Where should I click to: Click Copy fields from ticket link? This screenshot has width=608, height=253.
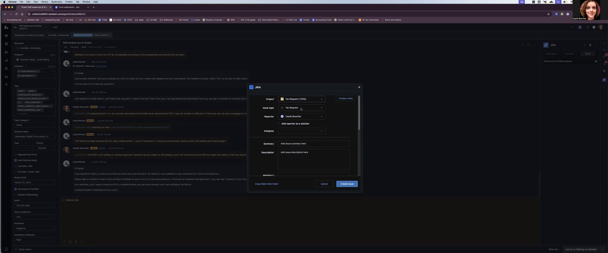click(267, 184)
